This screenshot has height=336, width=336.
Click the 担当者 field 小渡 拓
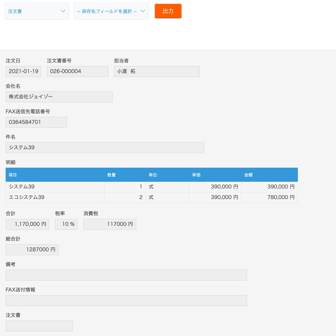point(157,71)
